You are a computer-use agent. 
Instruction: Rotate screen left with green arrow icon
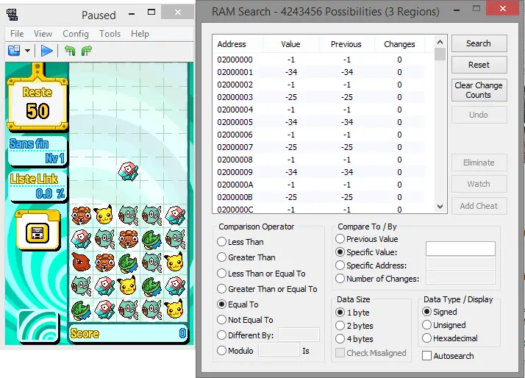pyautogui.click(x=70, y=51)
